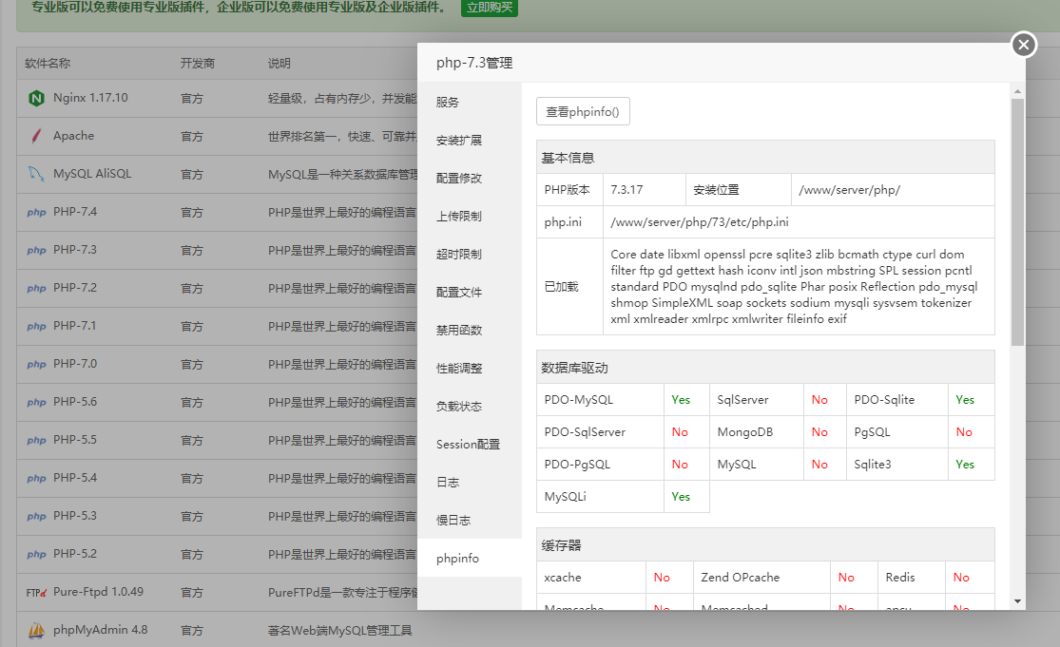
Task: Click the php icon beside PHP-5.4
Action: click(36, 478)
